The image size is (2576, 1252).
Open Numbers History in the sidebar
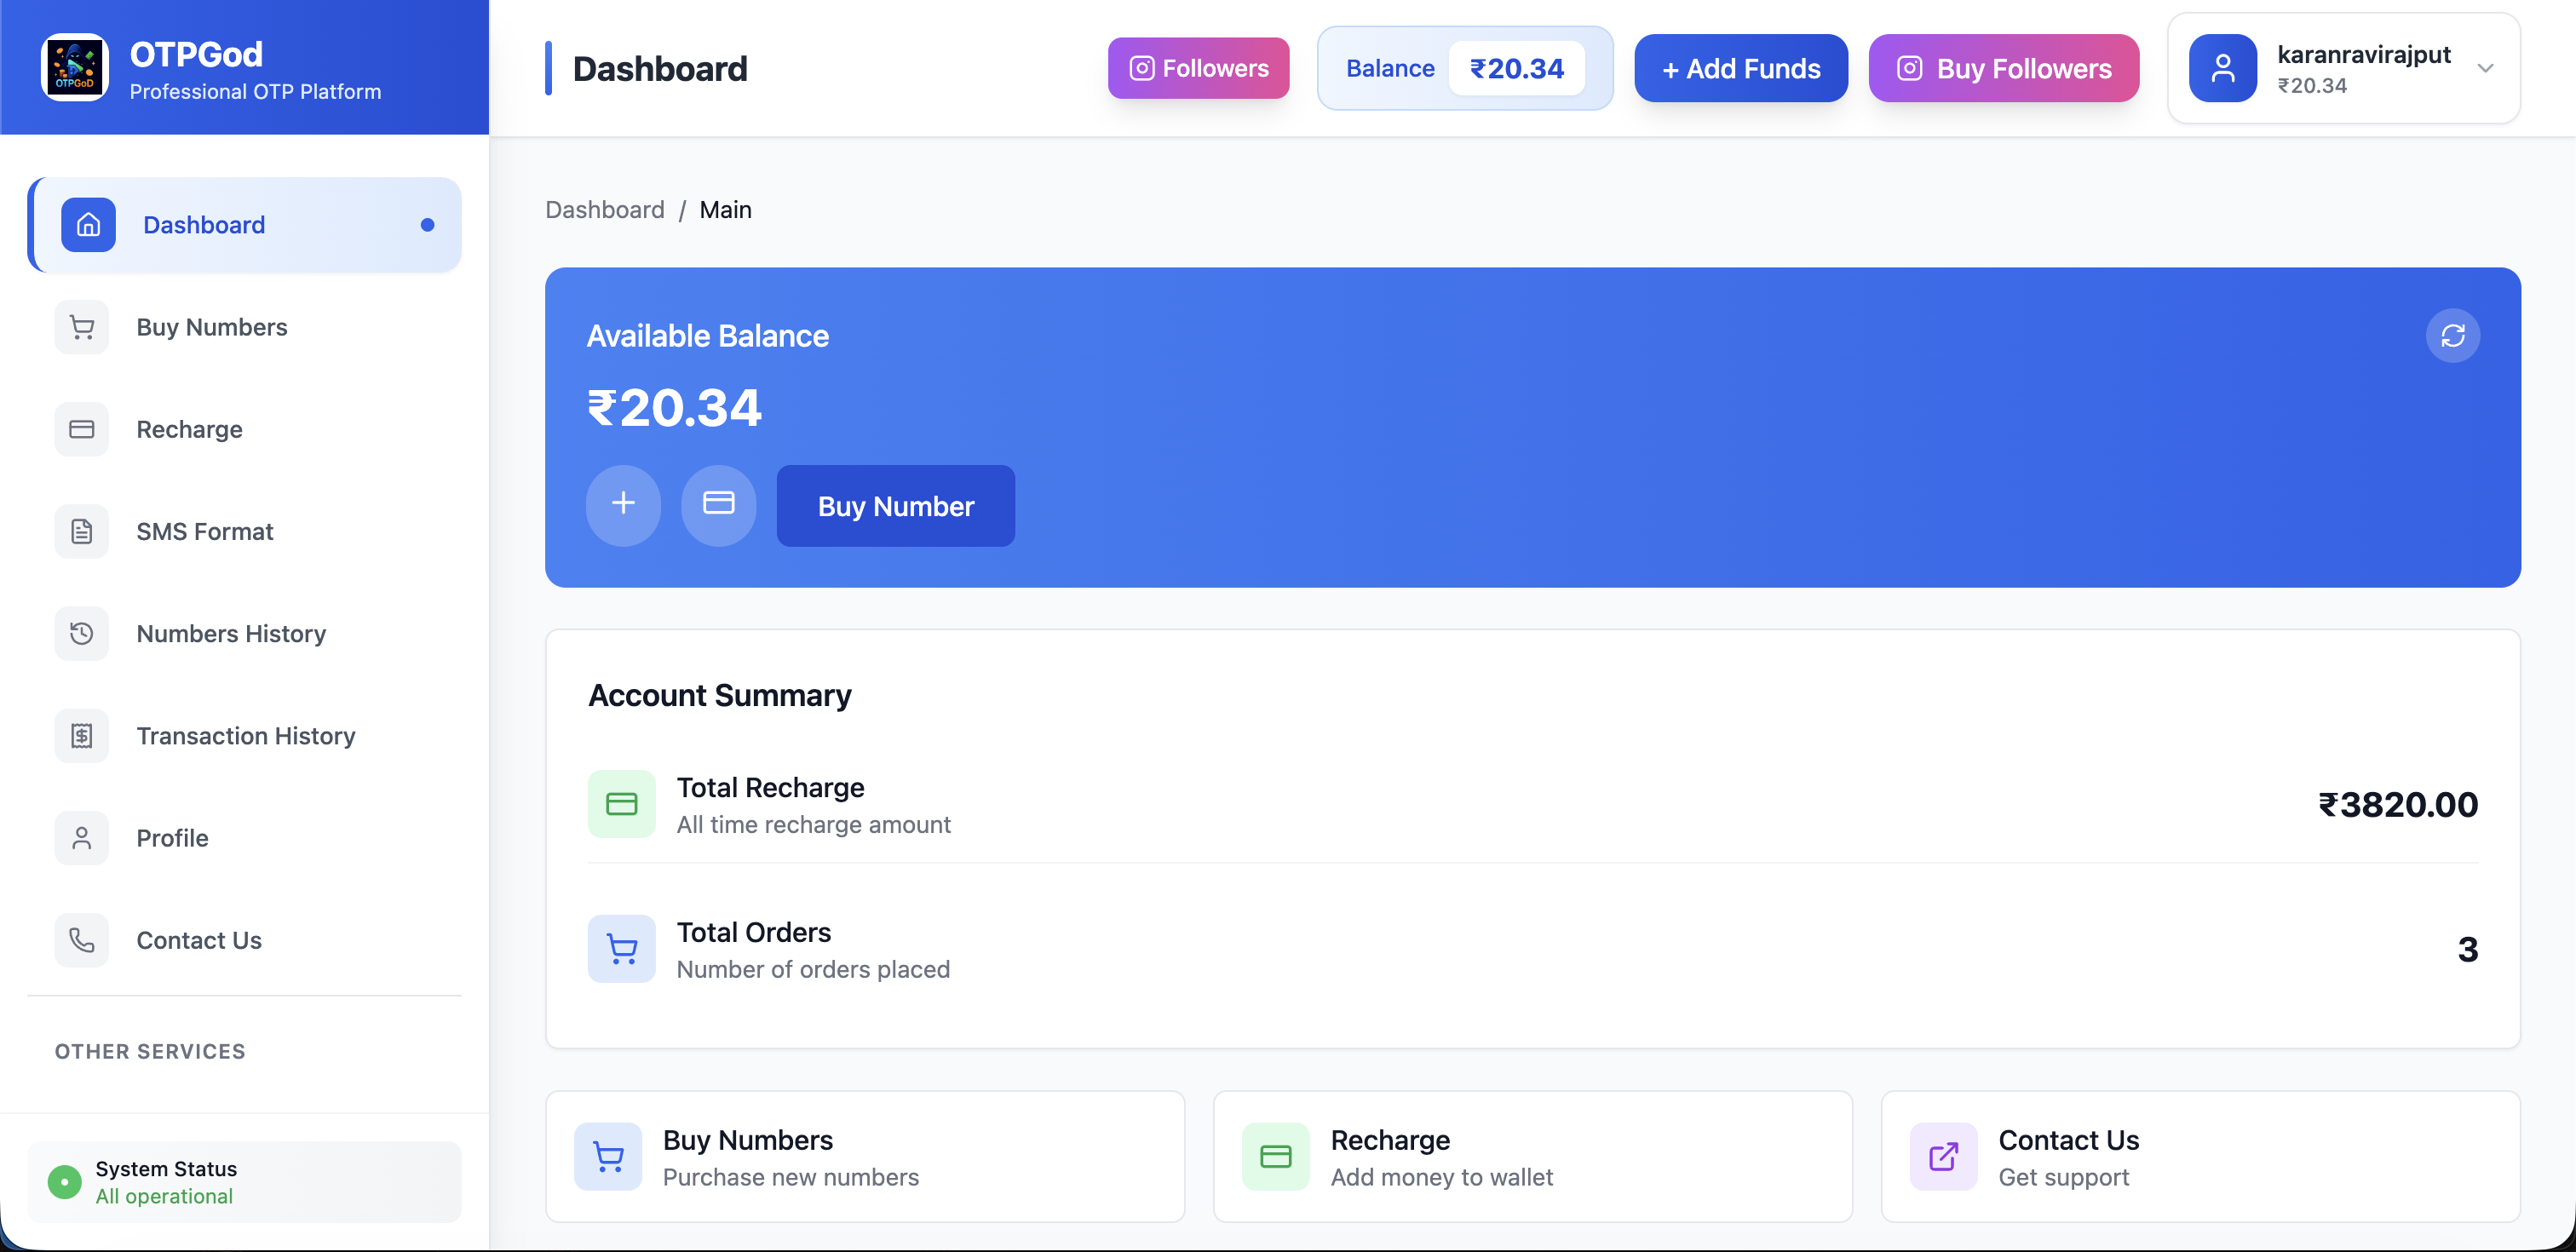244,633
